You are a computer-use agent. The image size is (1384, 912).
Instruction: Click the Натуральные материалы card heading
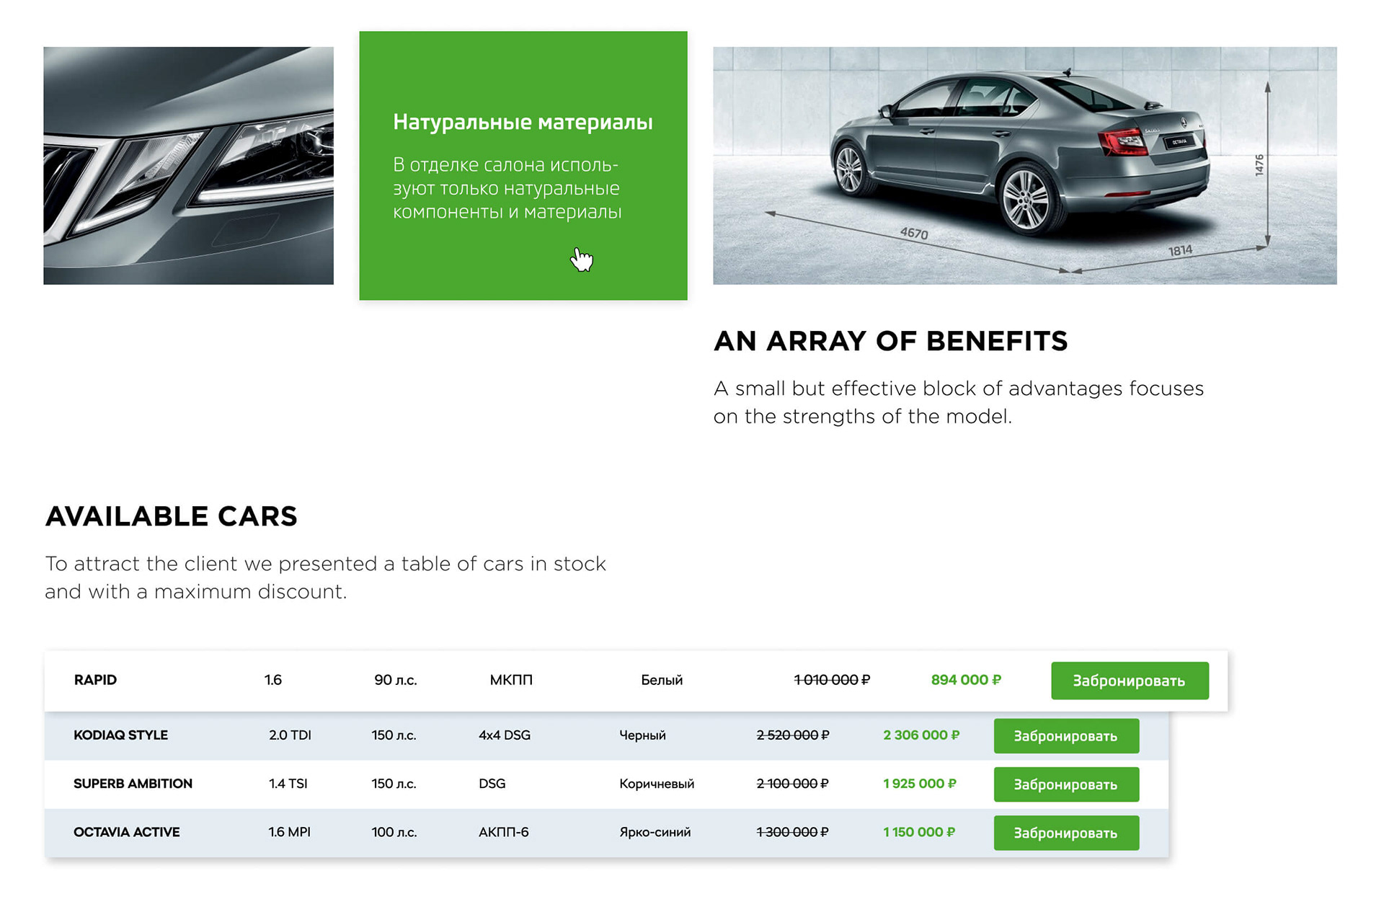[523, 122]
